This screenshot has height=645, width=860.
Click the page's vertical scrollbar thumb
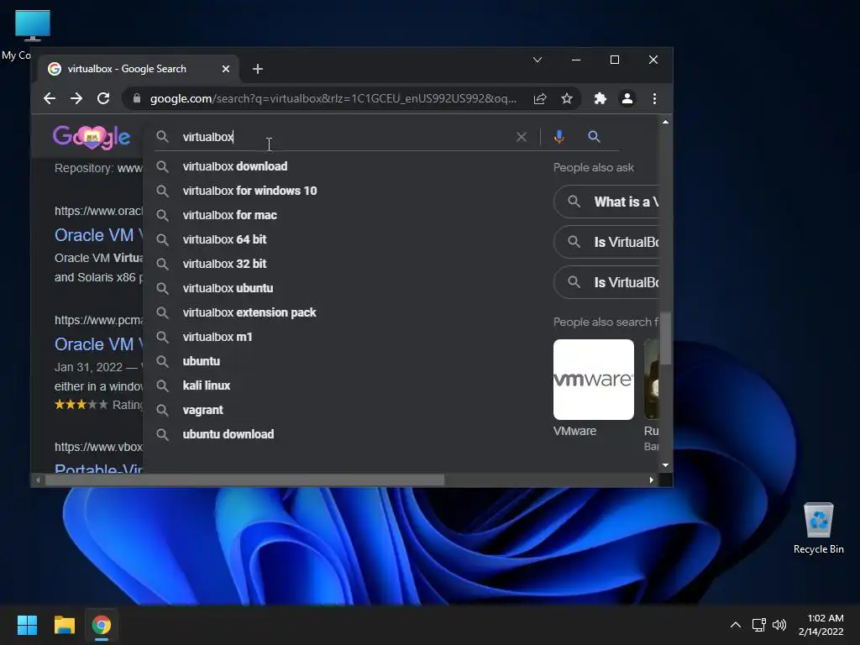click(665, 338)
